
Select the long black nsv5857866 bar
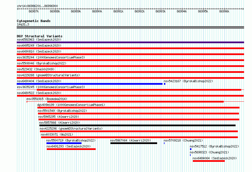tap(137, 125)
